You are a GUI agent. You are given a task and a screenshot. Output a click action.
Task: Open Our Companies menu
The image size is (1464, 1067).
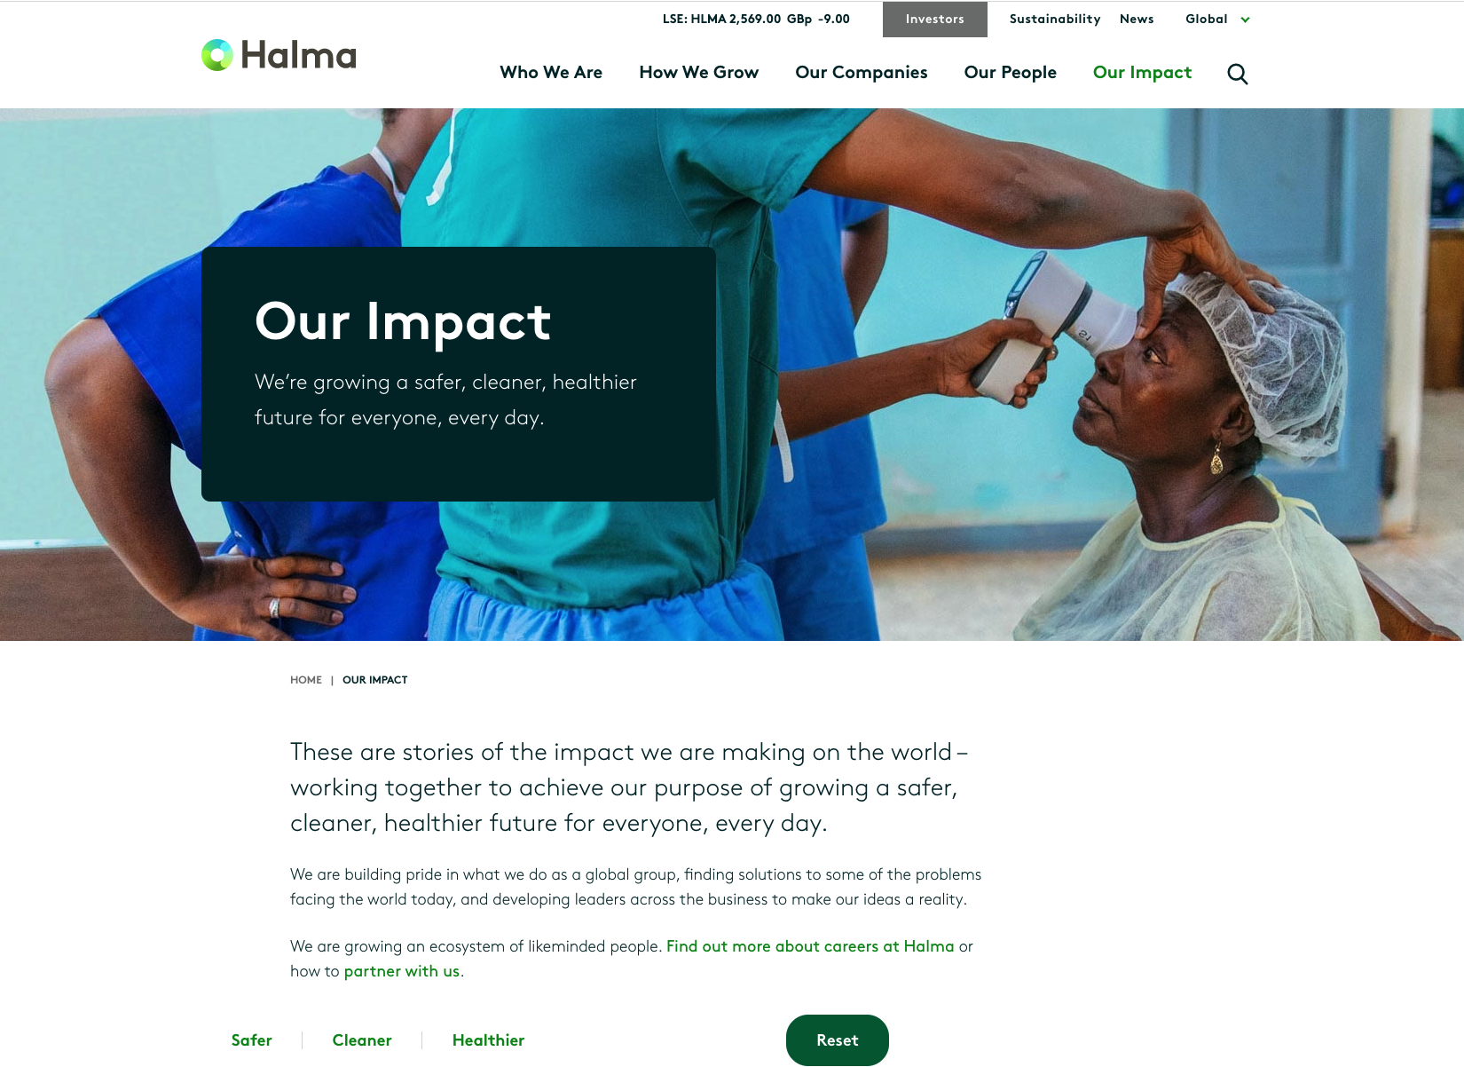(x=861, y=73)
